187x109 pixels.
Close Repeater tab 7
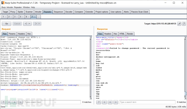pyautogui.click(x=34, y=17)
